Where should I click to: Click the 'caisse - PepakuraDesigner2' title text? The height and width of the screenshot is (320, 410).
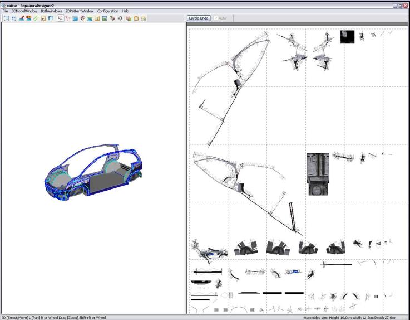[30, 6]
